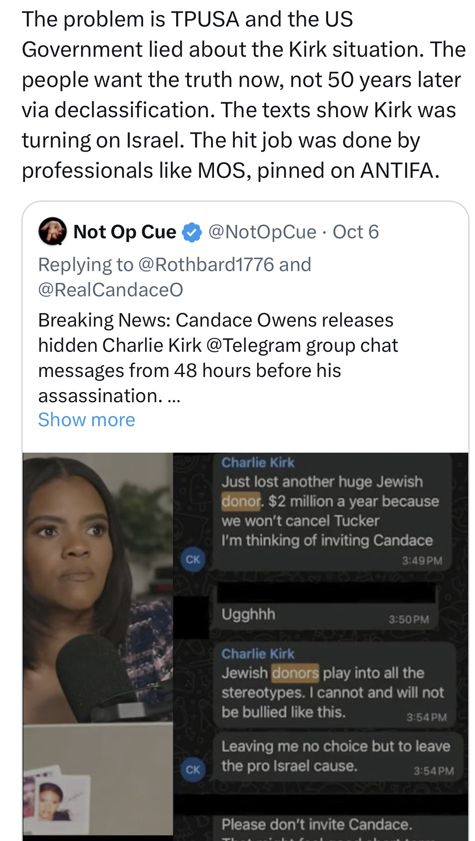The image size is (475, 841).
Task: Click the lower CK chat avatar
Action: point(193,770)
